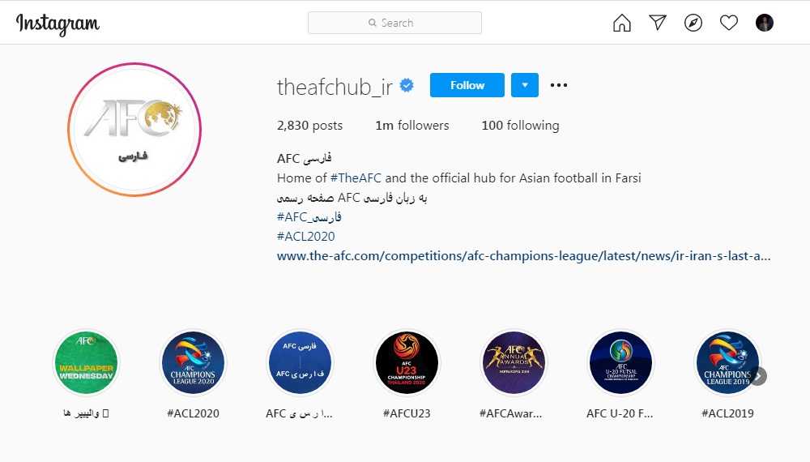Image resolution: width=810 pixels, height=462 pixels.
Task: View the 1m followers list
Action: pos(411,126)
